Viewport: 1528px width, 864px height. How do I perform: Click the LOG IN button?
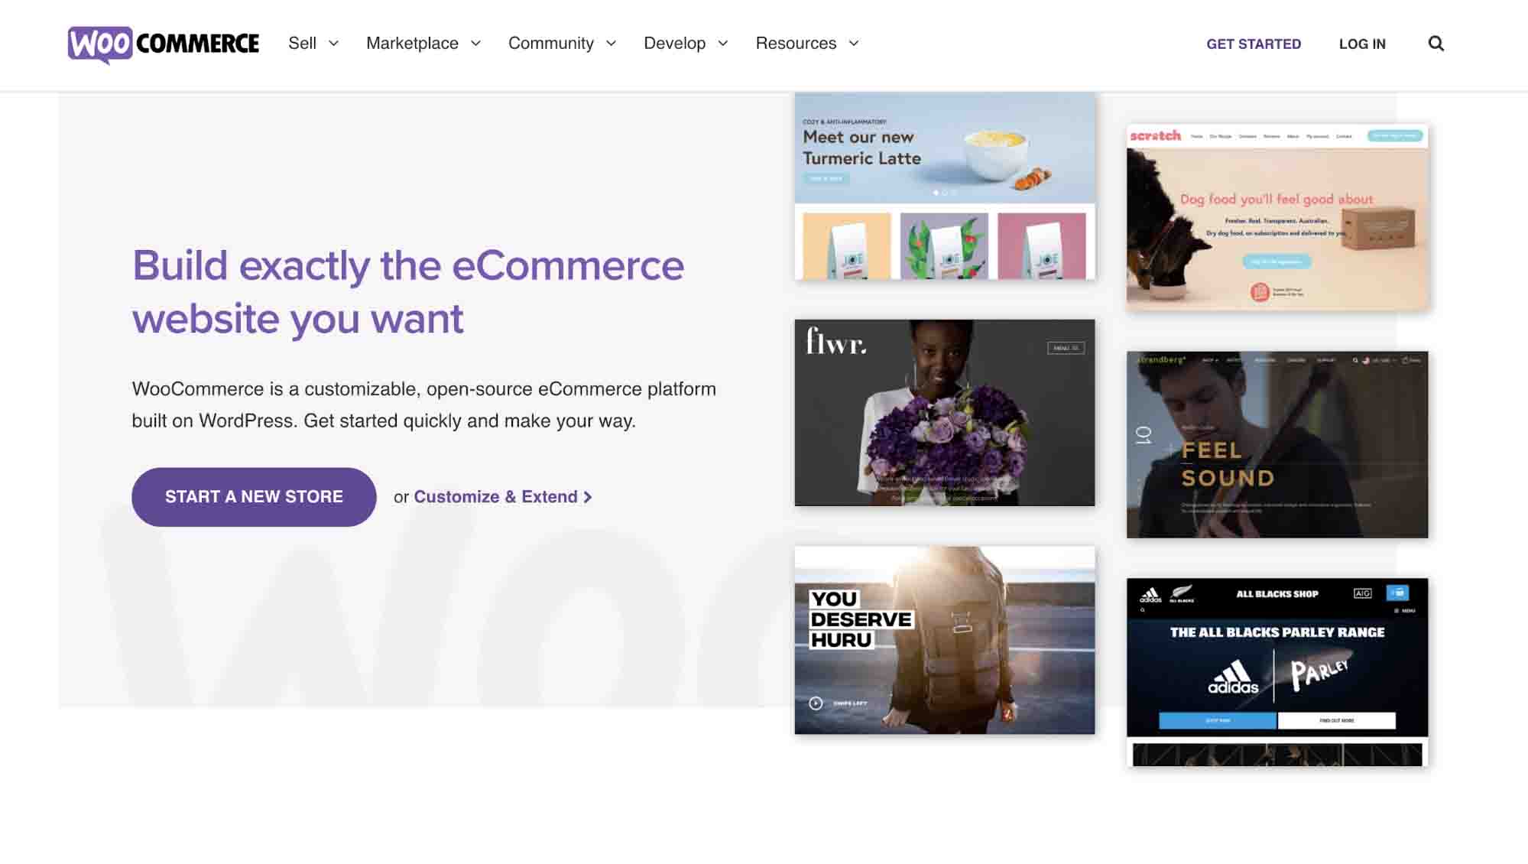[x=1363, y=43]
